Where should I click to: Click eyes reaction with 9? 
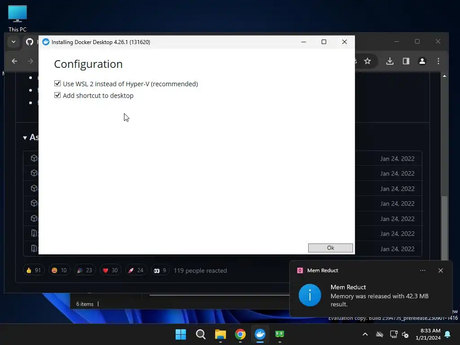click(x=160, y=270)
